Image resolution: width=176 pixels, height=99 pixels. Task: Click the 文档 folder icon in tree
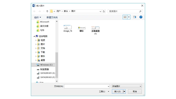38,48
